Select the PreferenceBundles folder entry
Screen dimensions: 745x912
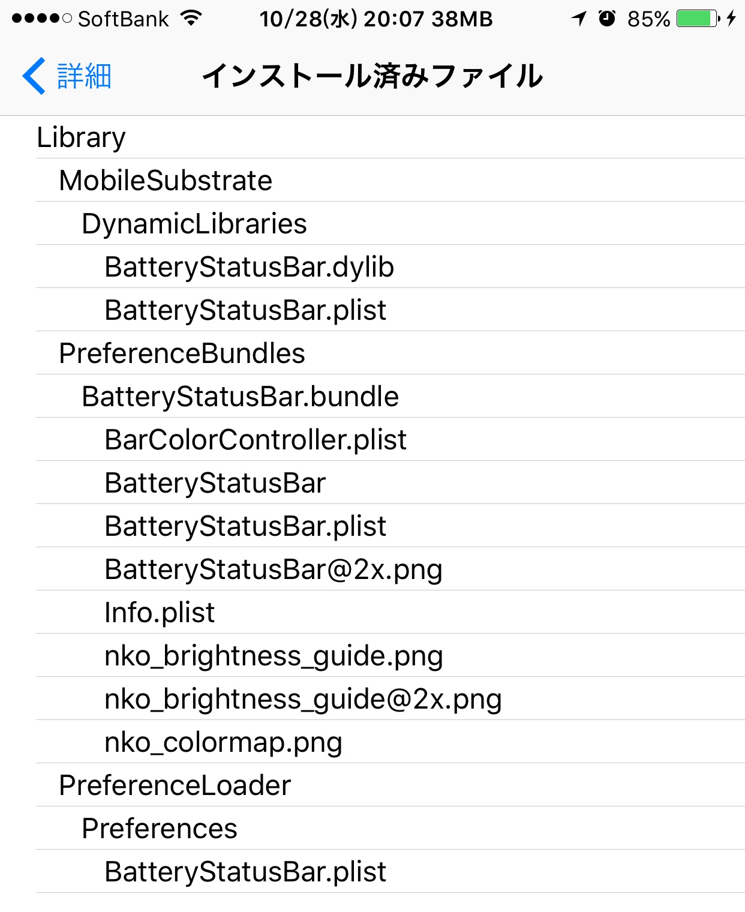(390, 353)
